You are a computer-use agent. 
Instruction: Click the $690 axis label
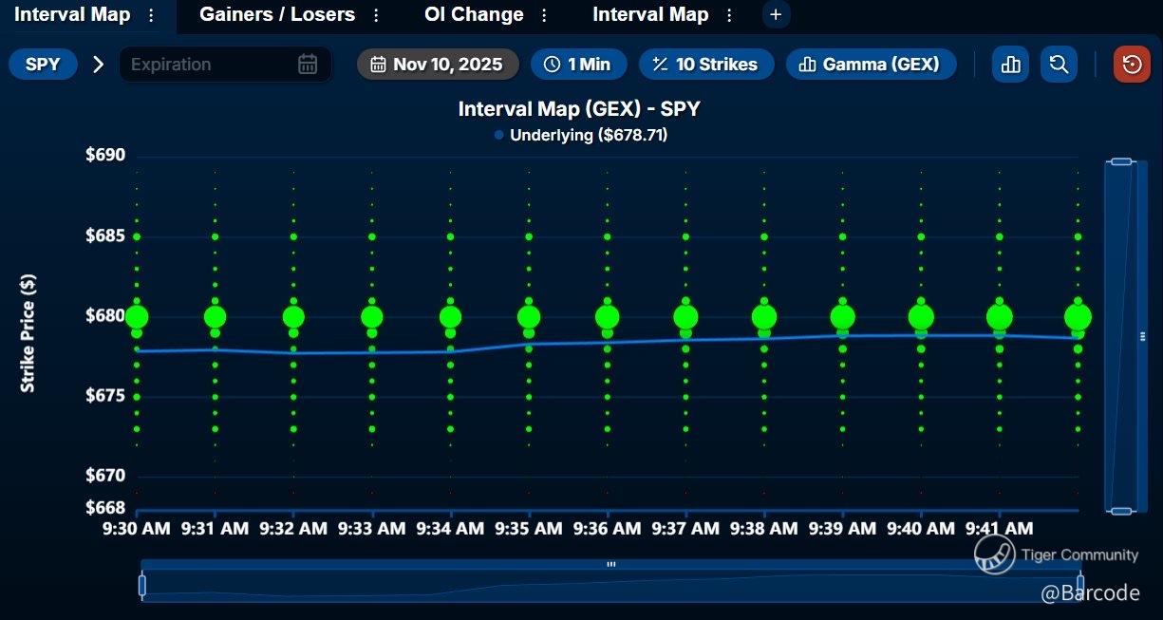click(105, 156)
